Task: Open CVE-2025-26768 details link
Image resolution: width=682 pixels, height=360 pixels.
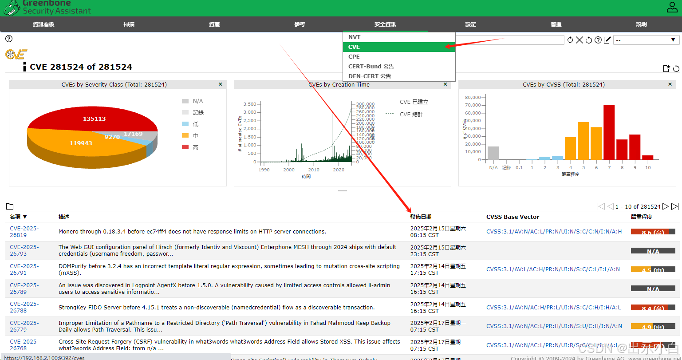Action: [24, 345]
